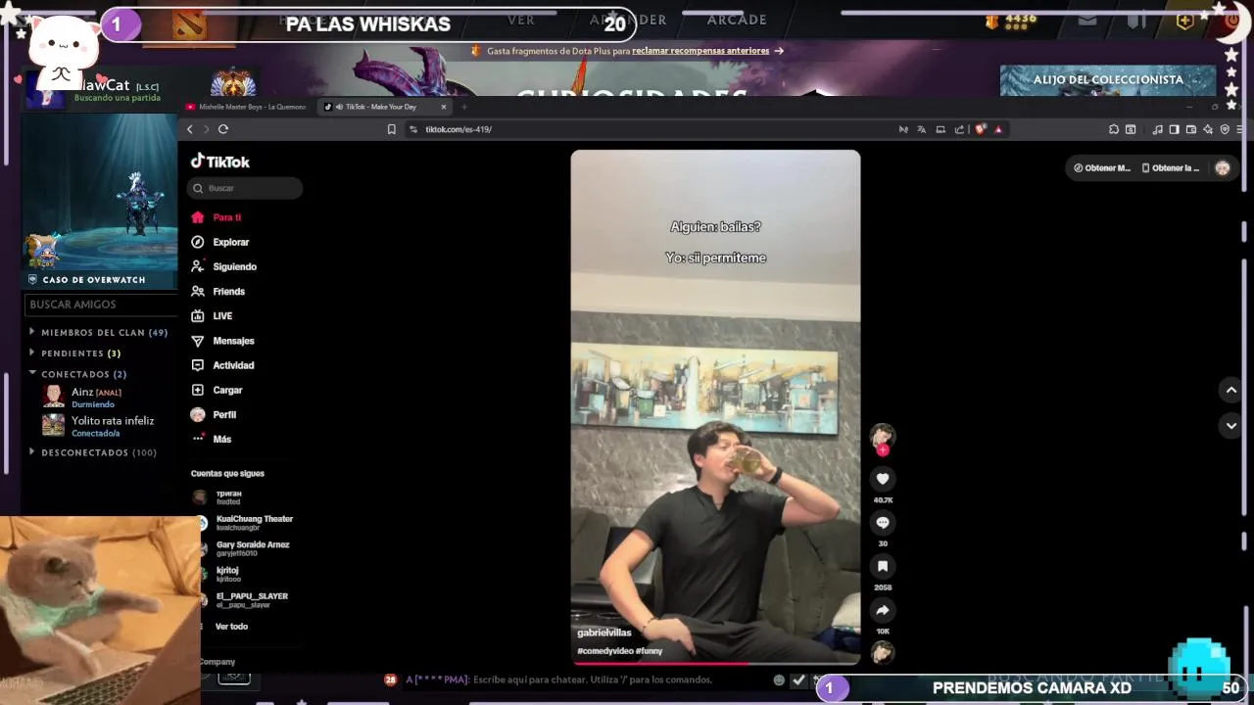The height and width of the screenshot is (705, 1254).
Task: Go to previous video up arrow
Action: click(x=1231, y=390)
